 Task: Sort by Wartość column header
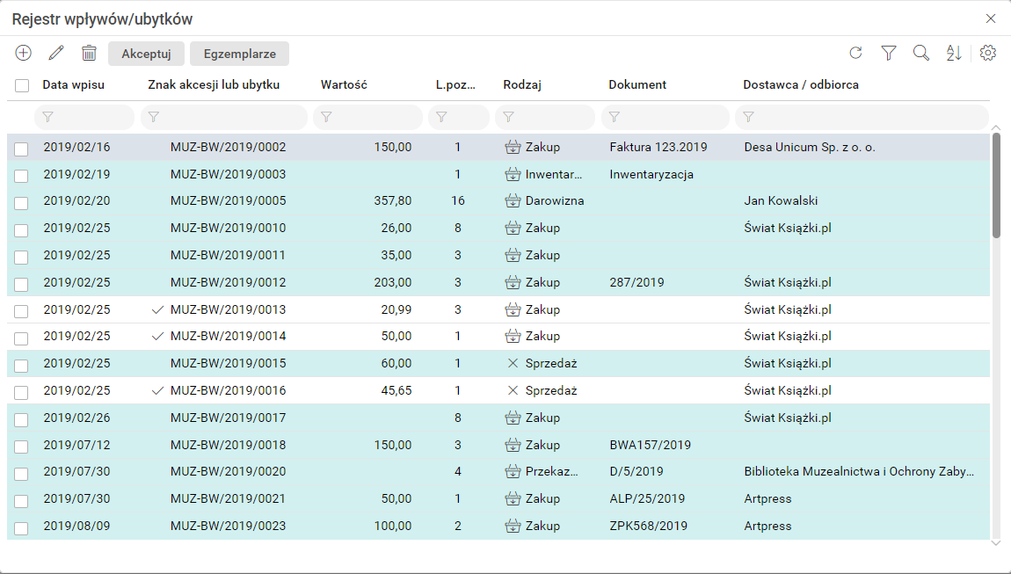click(344, 84)
